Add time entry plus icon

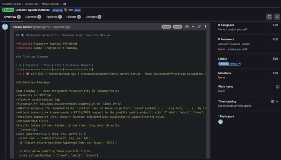pos(277,101)
